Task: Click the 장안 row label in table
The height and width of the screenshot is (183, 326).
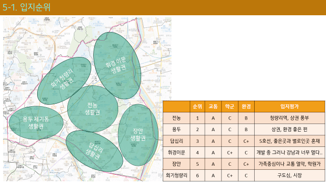Action: tap(176, 164)
